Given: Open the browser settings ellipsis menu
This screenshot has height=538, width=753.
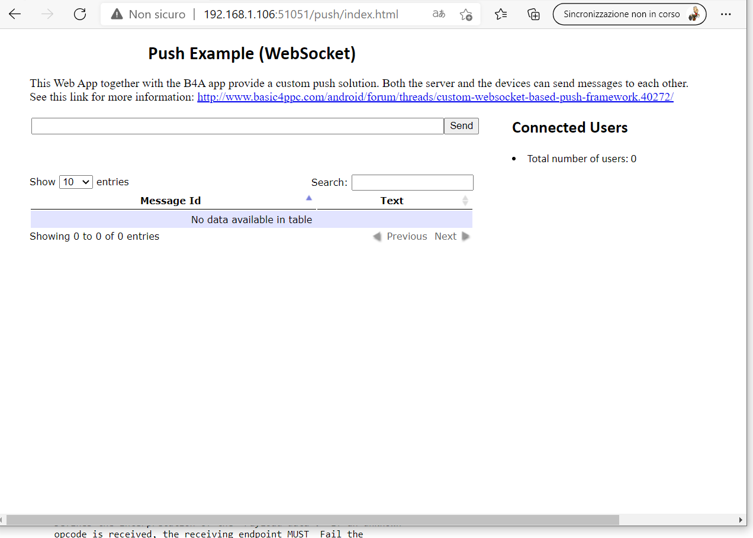Looking at the screenshot, I should 726,14.
